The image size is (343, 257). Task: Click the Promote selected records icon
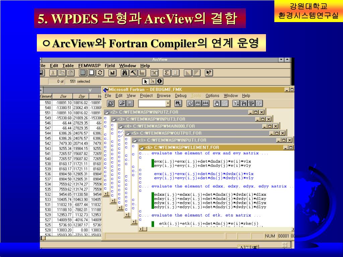142,73
